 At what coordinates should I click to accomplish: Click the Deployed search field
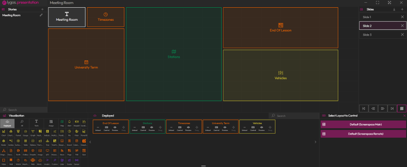coord(293,116)
